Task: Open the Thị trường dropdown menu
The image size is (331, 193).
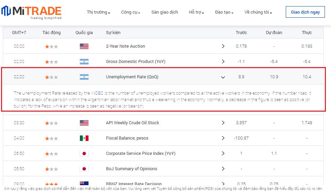Action: (x=98, y=12)
